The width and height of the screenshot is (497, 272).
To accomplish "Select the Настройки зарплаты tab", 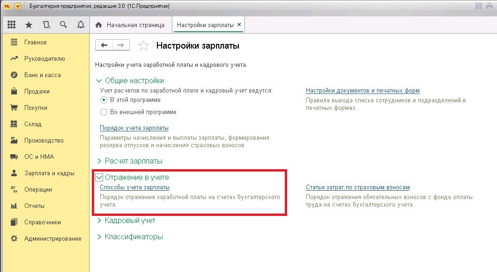I will pyautogui.click(x=205, y=25).
